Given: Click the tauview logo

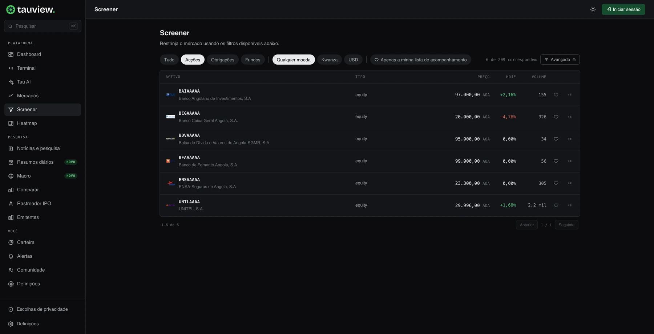Looking at the screenshot, I should (x=31, y=9).
